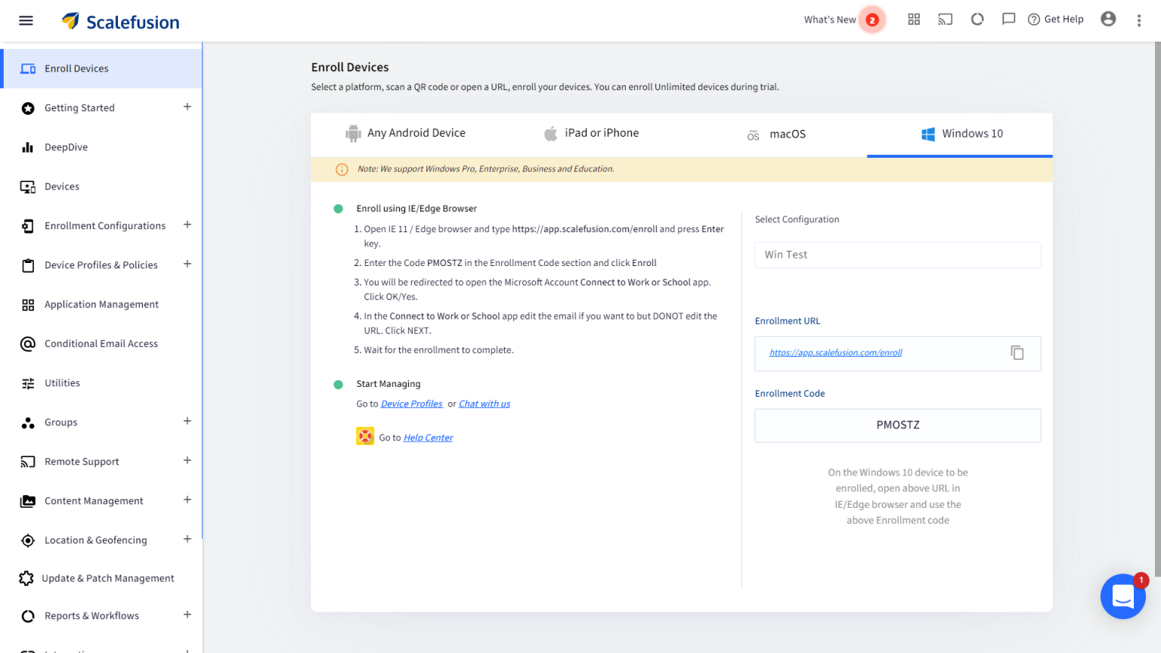Copy the Enrollment URL with copy icon
The image size is (1161, 653).
coord(1017,353)
